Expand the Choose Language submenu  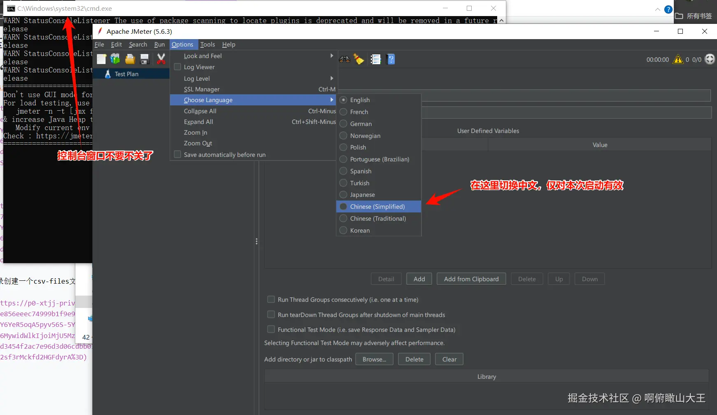pyautogui.click(x=253, y=100)
